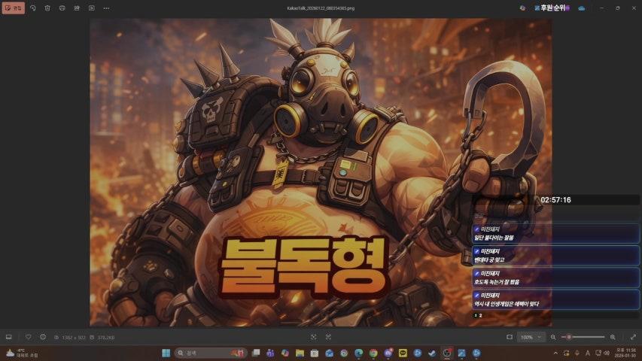Click the Edit image button
Image resolution: width=642 pixels, height=361 pixels.
point(13,8)
